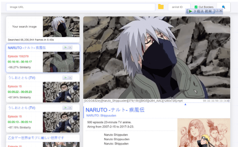Click the Image URL input field

click(80, 7)
